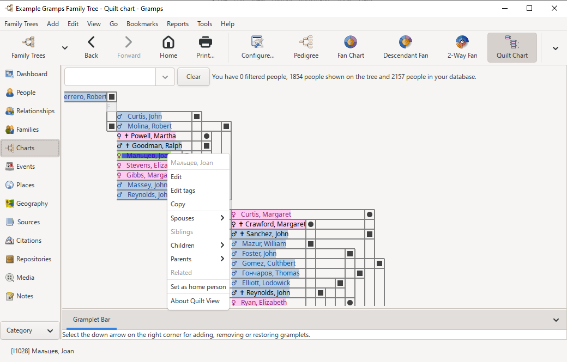Screen dimensions: 567x362
Task: Open Gramplet Bar dropdown arrow
Action: coord(556,320)
